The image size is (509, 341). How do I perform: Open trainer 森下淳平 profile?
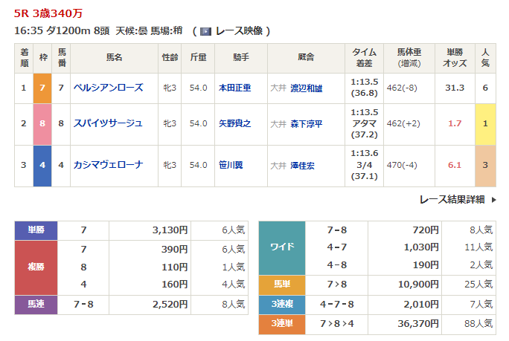click(306, 123)
